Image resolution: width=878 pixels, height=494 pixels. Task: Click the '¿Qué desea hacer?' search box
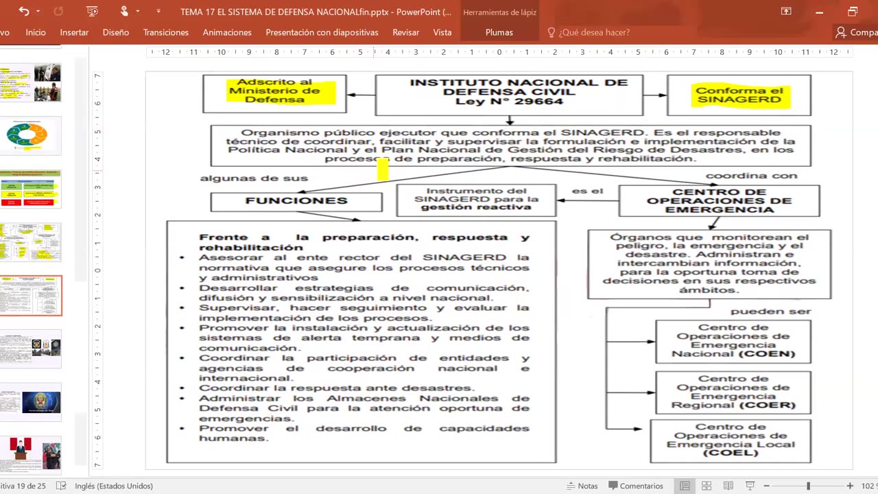594,32
